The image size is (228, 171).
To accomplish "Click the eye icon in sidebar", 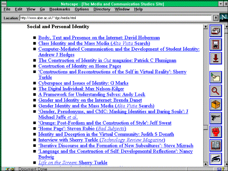I will pyautogui.click(x=216, y=159).
